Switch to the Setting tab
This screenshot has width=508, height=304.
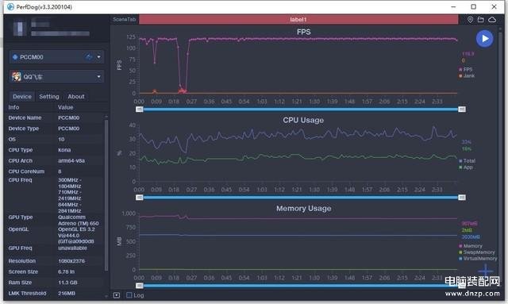pos(49,97)
